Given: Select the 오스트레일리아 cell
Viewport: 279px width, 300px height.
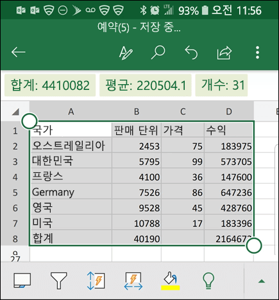Looking at the screenshot, I should point(71,145).
